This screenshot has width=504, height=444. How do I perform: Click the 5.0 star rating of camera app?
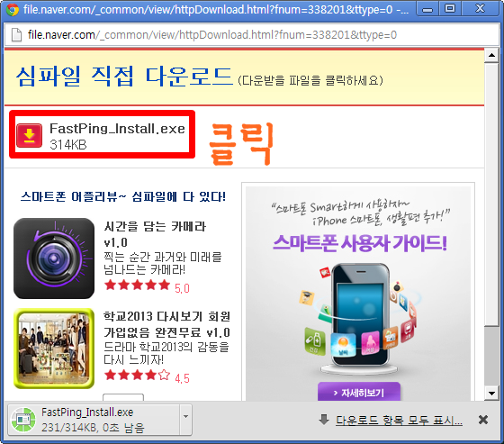click(x=147, y=286)
